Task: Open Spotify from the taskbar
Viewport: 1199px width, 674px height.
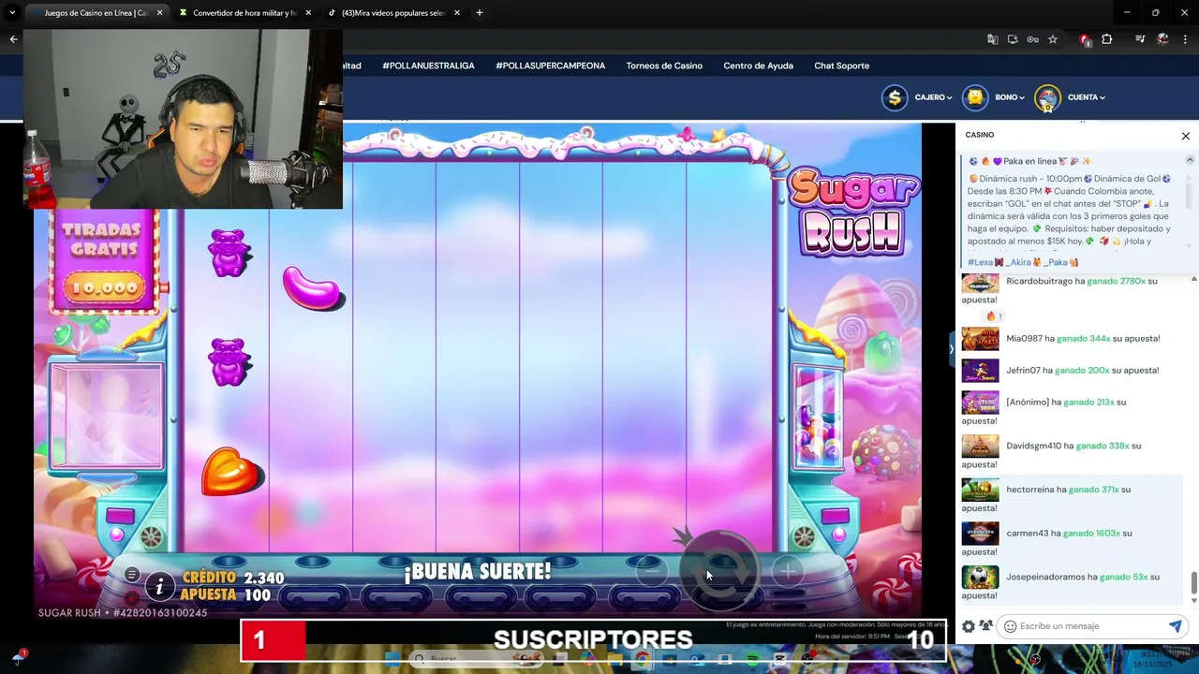Action: click(x=753, y=658)
